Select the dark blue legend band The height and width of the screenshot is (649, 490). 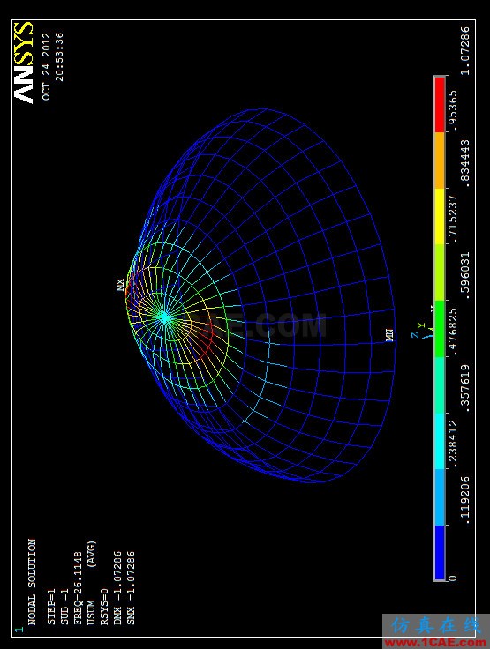440,553
